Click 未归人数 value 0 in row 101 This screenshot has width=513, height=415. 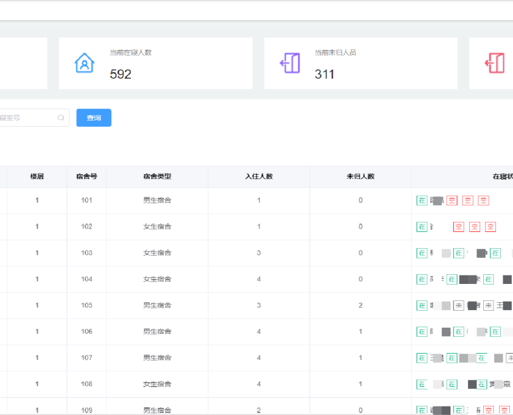361,200
